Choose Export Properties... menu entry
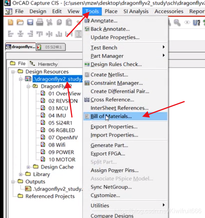205x218 pixels. (126, 127)
